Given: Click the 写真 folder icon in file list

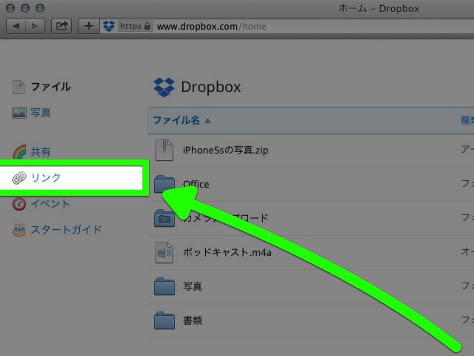Looking at the screenshot, I should point(164,286).
